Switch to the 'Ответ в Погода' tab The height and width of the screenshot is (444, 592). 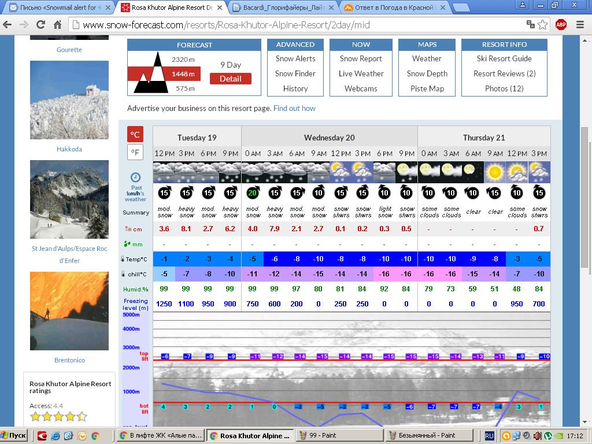pyautogui.click(x=394, y=8)
